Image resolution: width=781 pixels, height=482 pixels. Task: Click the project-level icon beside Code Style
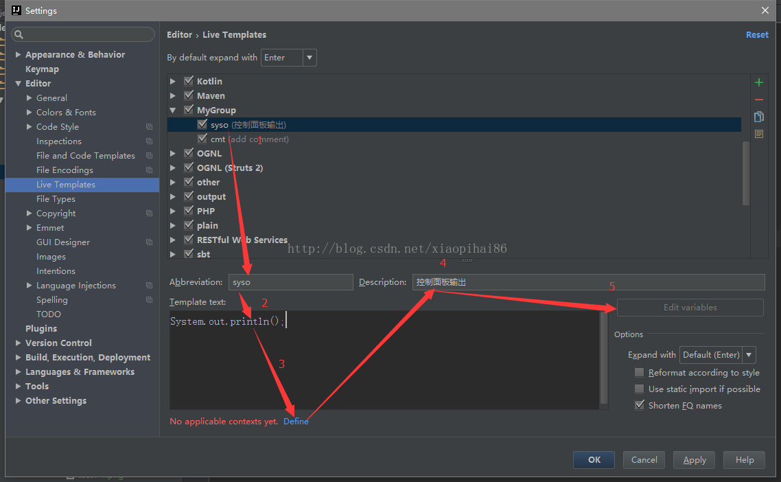pyautogui.click(x=149, y=126)
